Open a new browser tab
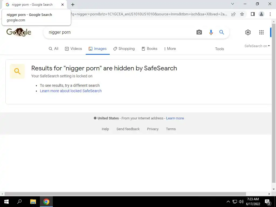This screenshot has height=207, width=276. click(x=73, y=5)
